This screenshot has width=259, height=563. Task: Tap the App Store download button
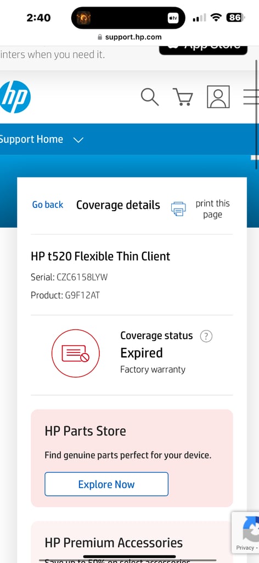click(x=203, y=49)
